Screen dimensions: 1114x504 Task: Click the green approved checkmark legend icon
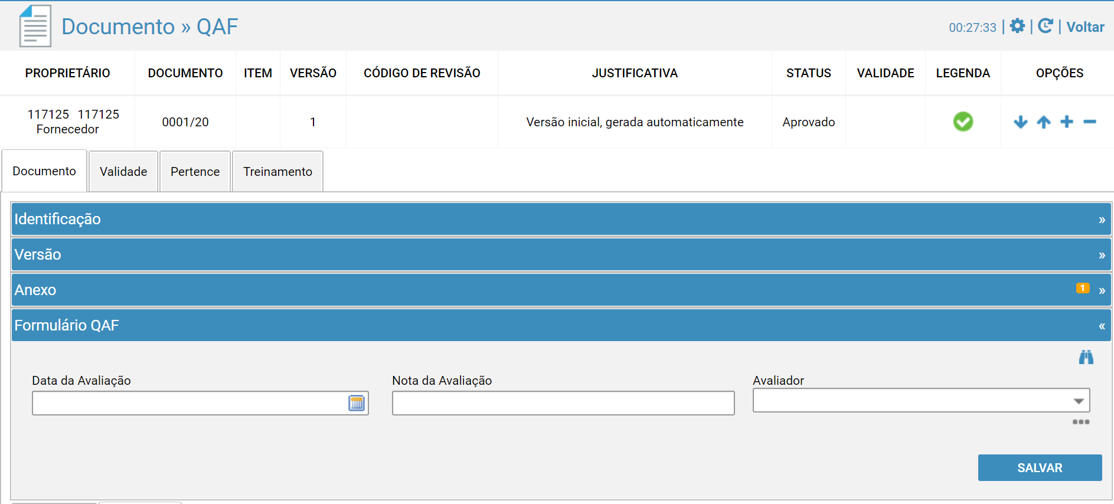963,122
